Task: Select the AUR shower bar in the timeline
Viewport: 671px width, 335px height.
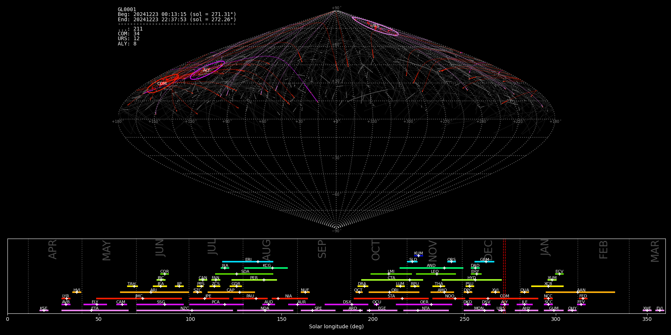Action: click(x=302, y=304)
